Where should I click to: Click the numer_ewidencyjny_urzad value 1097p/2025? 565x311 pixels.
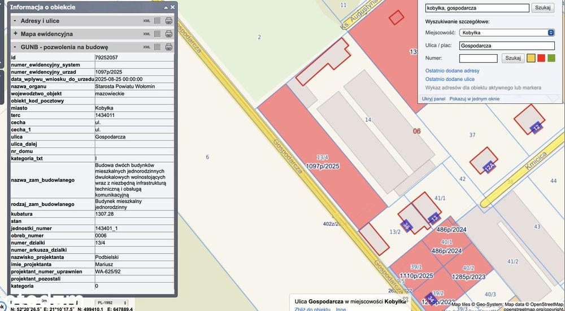[108, 72]
